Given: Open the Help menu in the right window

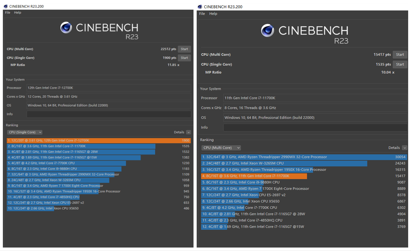Looking at the screenshot, I should click(x=213, y=14).
